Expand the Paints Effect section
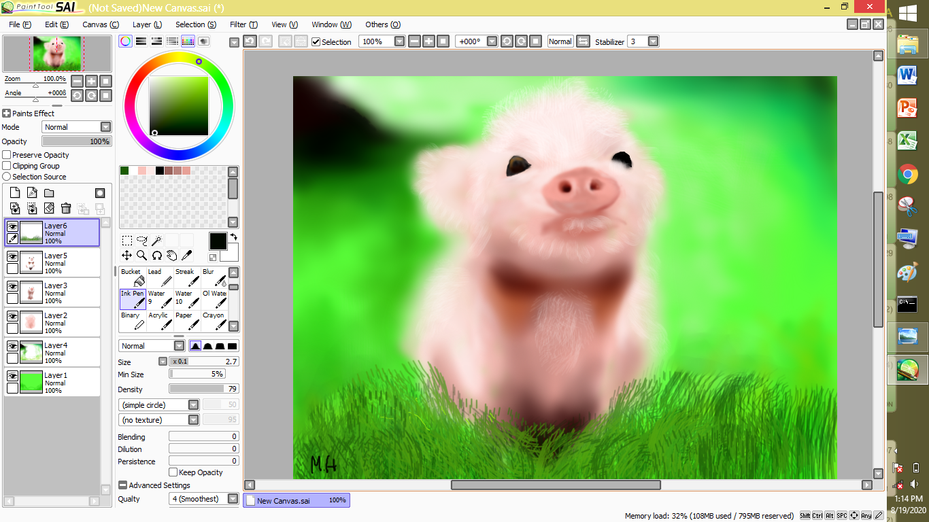 (7, 114)
